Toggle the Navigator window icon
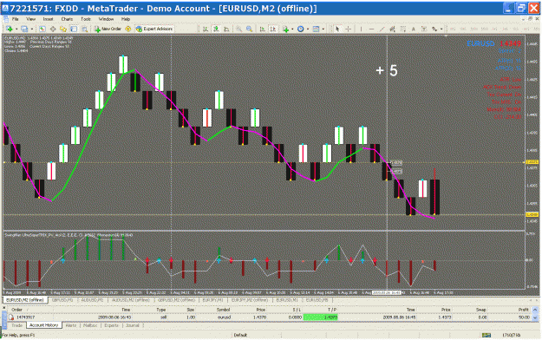Image resolution: width=542 pixels, height=340 pixels. click(x=63, y=29)
